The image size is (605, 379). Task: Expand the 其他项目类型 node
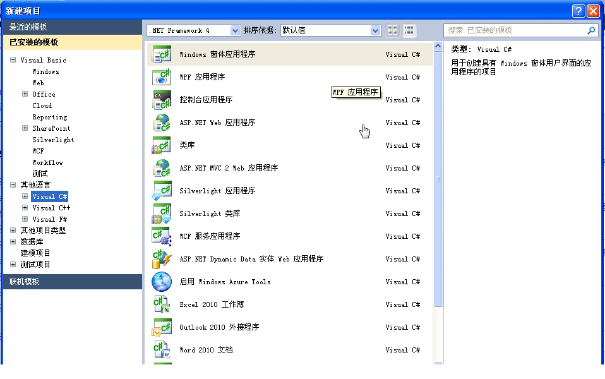pos(13,230)
